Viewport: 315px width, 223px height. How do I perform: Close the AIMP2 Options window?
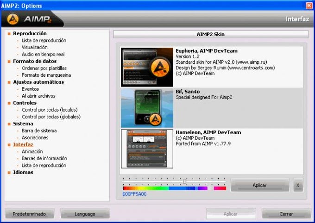[309, 6]
